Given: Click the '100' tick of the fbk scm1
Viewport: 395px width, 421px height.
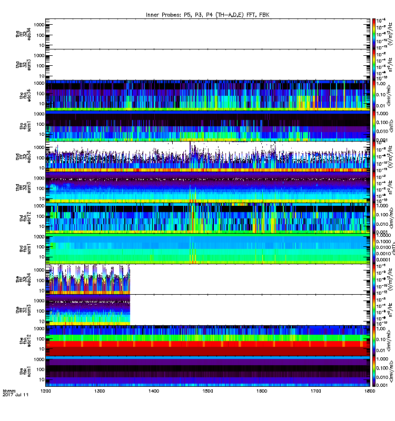Looking at the screenshot, I should [41, 369].
